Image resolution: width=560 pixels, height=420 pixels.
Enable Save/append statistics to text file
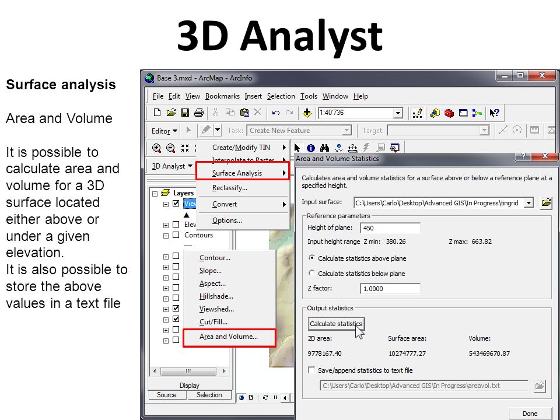tap(311, 370)
